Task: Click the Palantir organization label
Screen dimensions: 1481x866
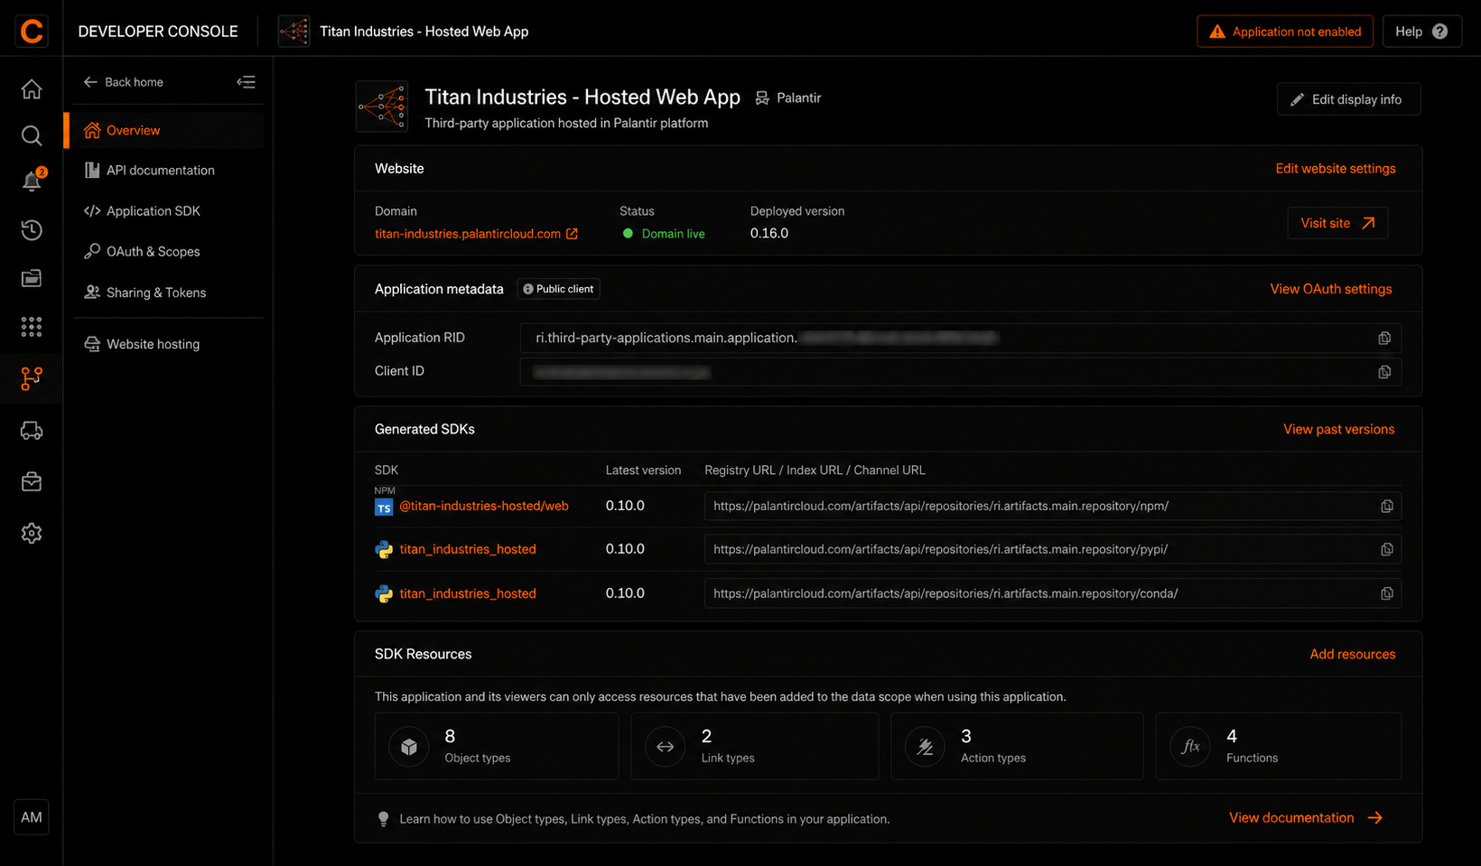Action: tap(788, 98)
